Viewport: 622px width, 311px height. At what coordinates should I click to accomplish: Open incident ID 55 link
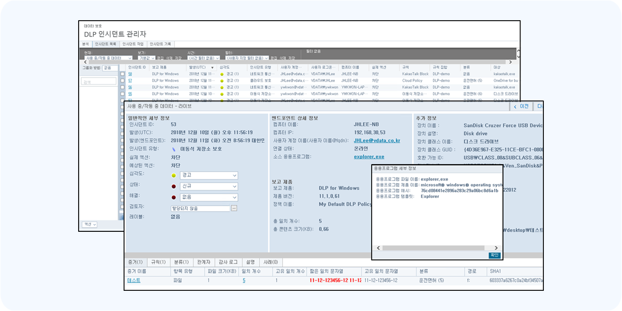click(x=130, y=94)
